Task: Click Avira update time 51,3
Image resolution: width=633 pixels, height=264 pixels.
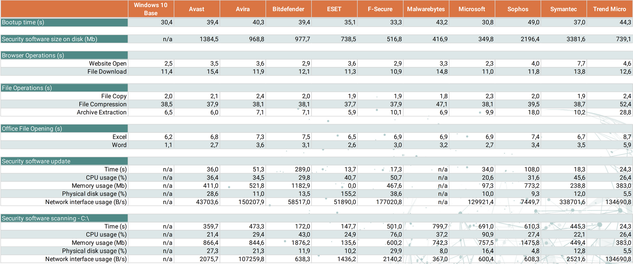Action: tap(258, 169)
